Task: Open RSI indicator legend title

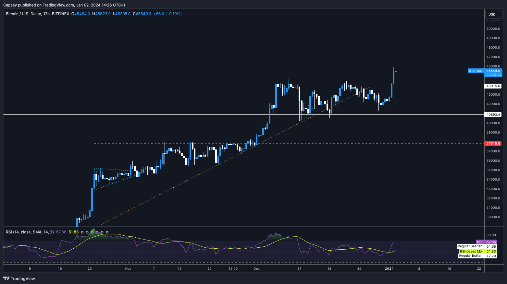Action: [30, 232]
